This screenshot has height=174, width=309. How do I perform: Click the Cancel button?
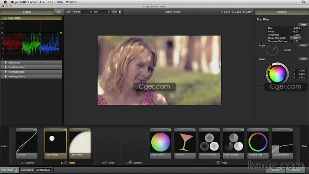tap(276, 170)
